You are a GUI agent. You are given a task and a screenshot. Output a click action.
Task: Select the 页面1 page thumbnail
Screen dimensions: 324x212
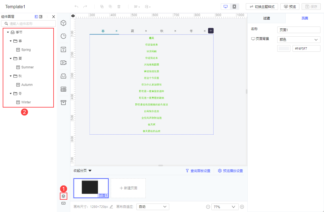click(x=91, y=188)
